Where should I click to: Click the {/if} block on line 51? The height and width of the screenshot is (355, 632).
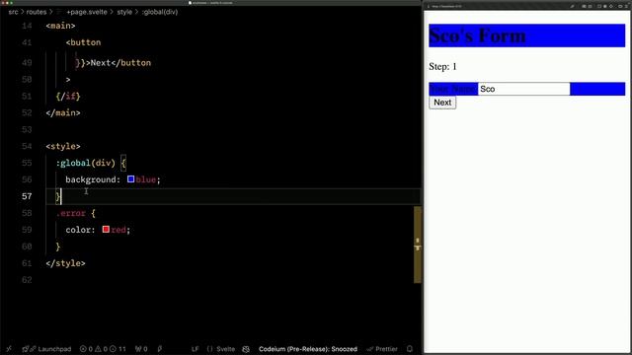(x=68, y=97)
